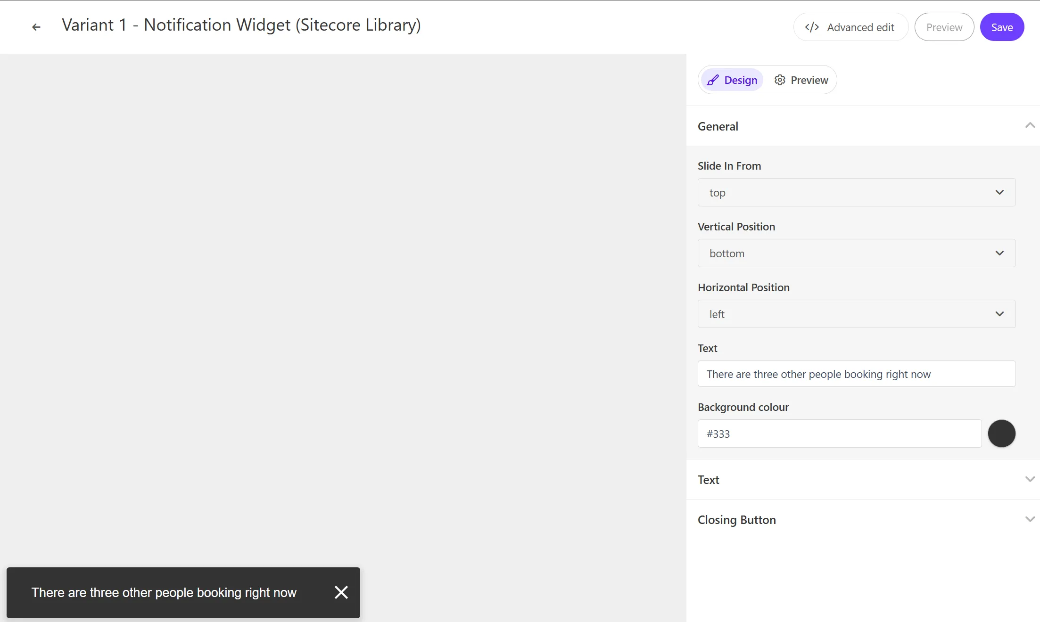Click the Preview button
This screenshot has width=1040, height=622.
click(944, 27)
